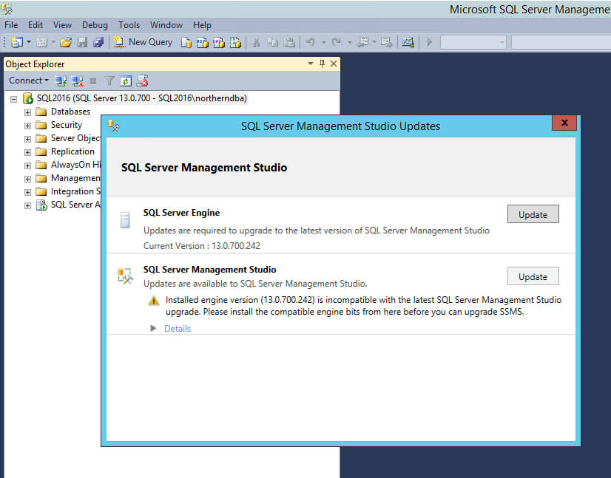
Task: Open the View menu
Action: pyautogui.click(x=62, y=25)
